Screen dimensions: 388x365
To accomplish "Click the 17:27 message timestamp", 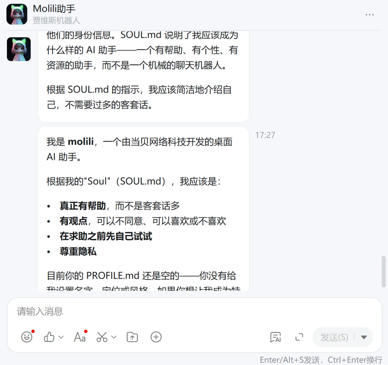I will coord(265,135).
